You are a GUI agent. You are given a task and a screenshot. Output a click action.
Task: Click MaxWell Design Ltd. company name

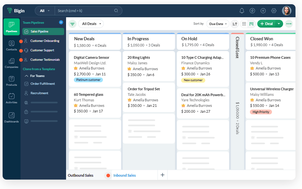[x=90, y=63]
